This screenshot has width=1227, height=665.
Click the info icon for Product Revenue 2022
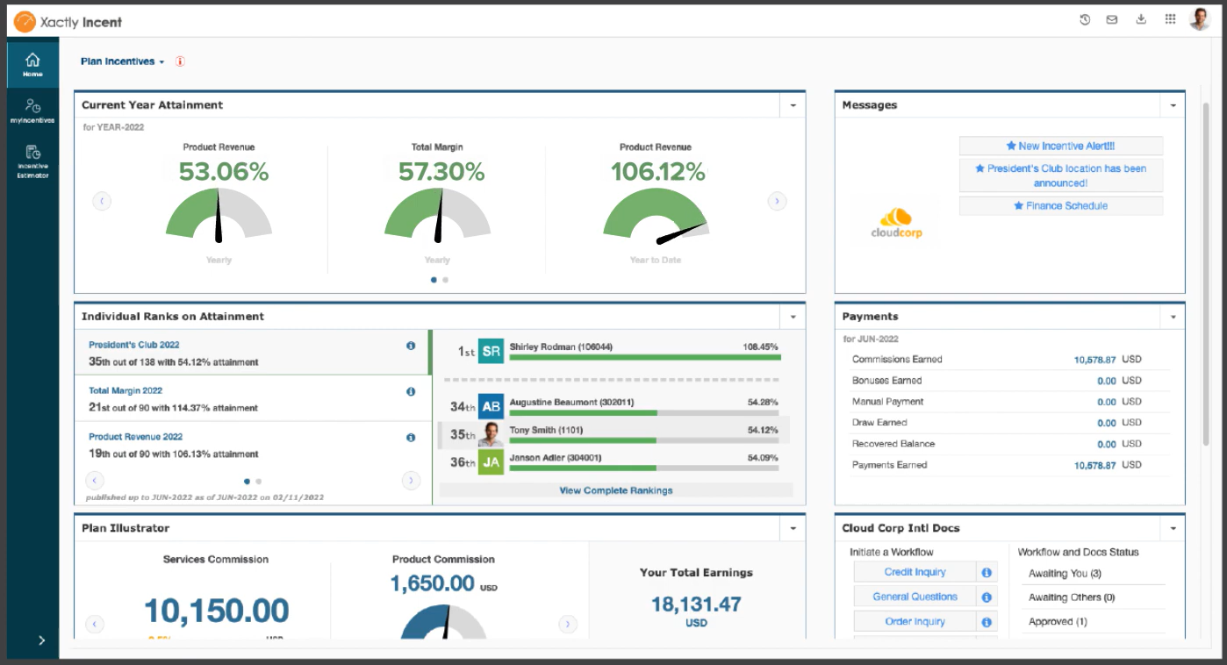point(411,437)
